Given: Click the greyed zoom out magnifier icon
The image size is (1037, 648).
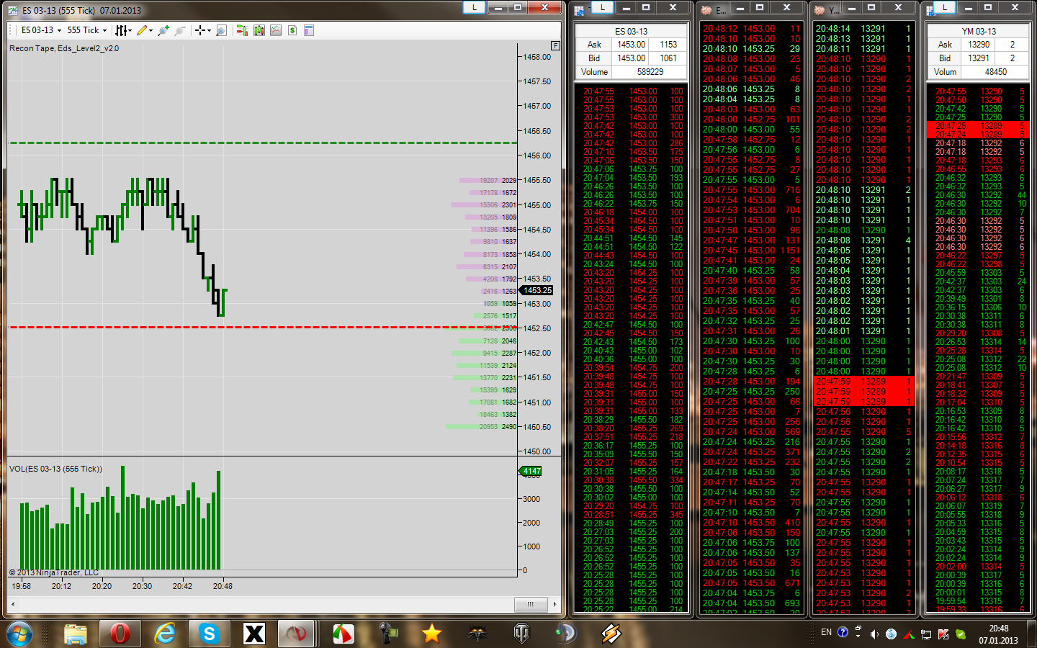Looking at the screenshot, I should click(x=180, y=30).
